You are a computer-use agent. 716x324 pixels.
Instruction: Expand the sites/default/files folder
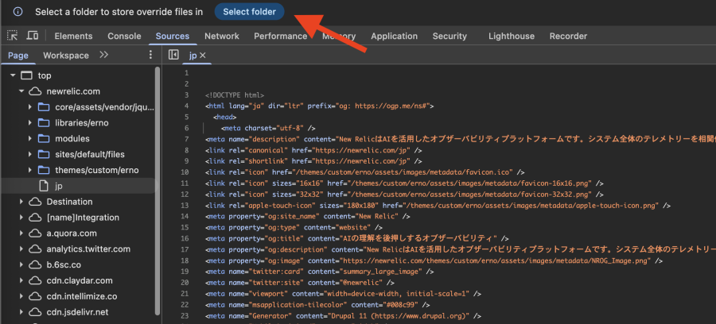pos(30,155)
